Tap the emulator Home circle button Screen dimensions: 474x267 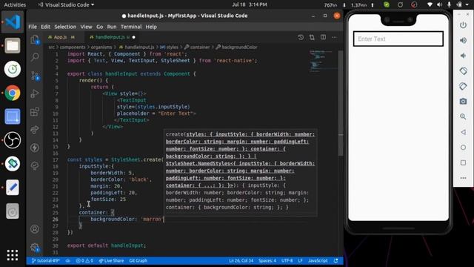point(463,148)
